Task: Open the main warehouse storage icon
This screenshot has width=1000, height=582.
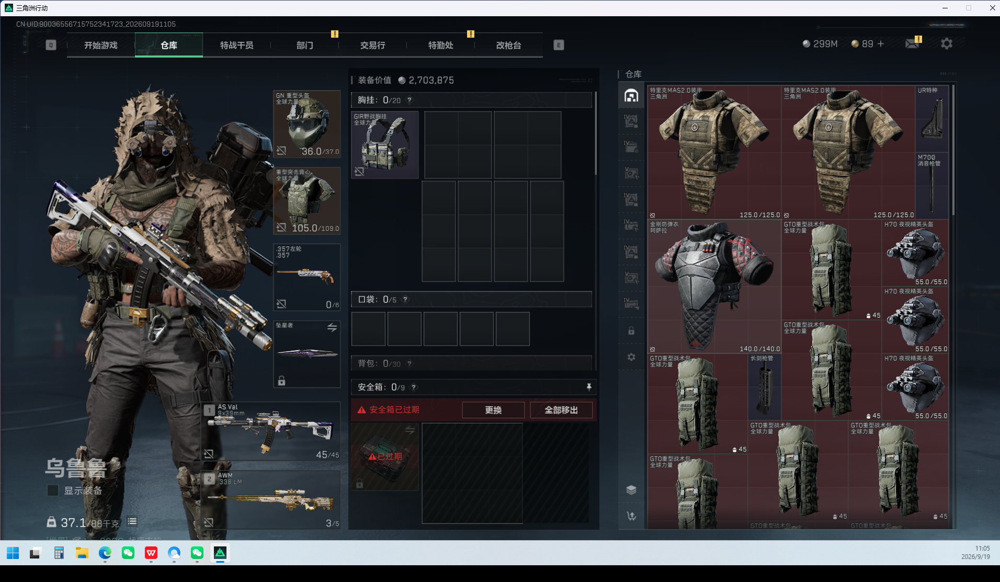Action: tap(631, 96)
